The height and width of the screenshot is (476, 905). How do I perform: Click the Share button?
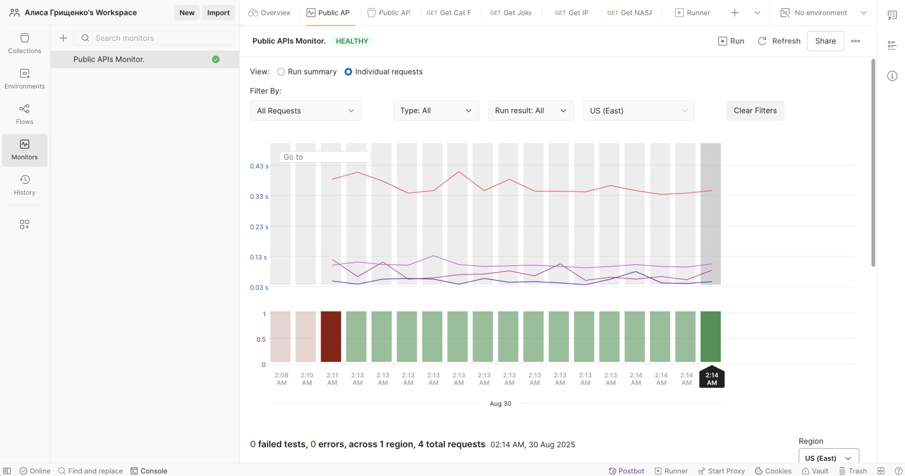point(825,41)
